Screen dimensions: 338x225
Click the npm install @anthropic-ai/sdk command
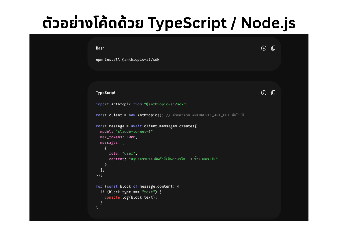coord(128,60)
